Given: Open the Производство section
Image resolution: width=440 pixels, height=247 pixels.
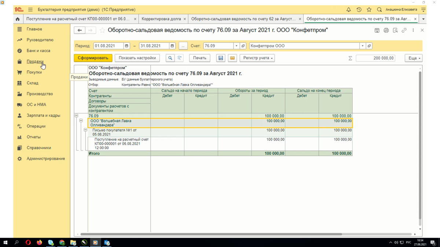Looking at the screenshot, I should pyautogui.click(x=40, y=94).
